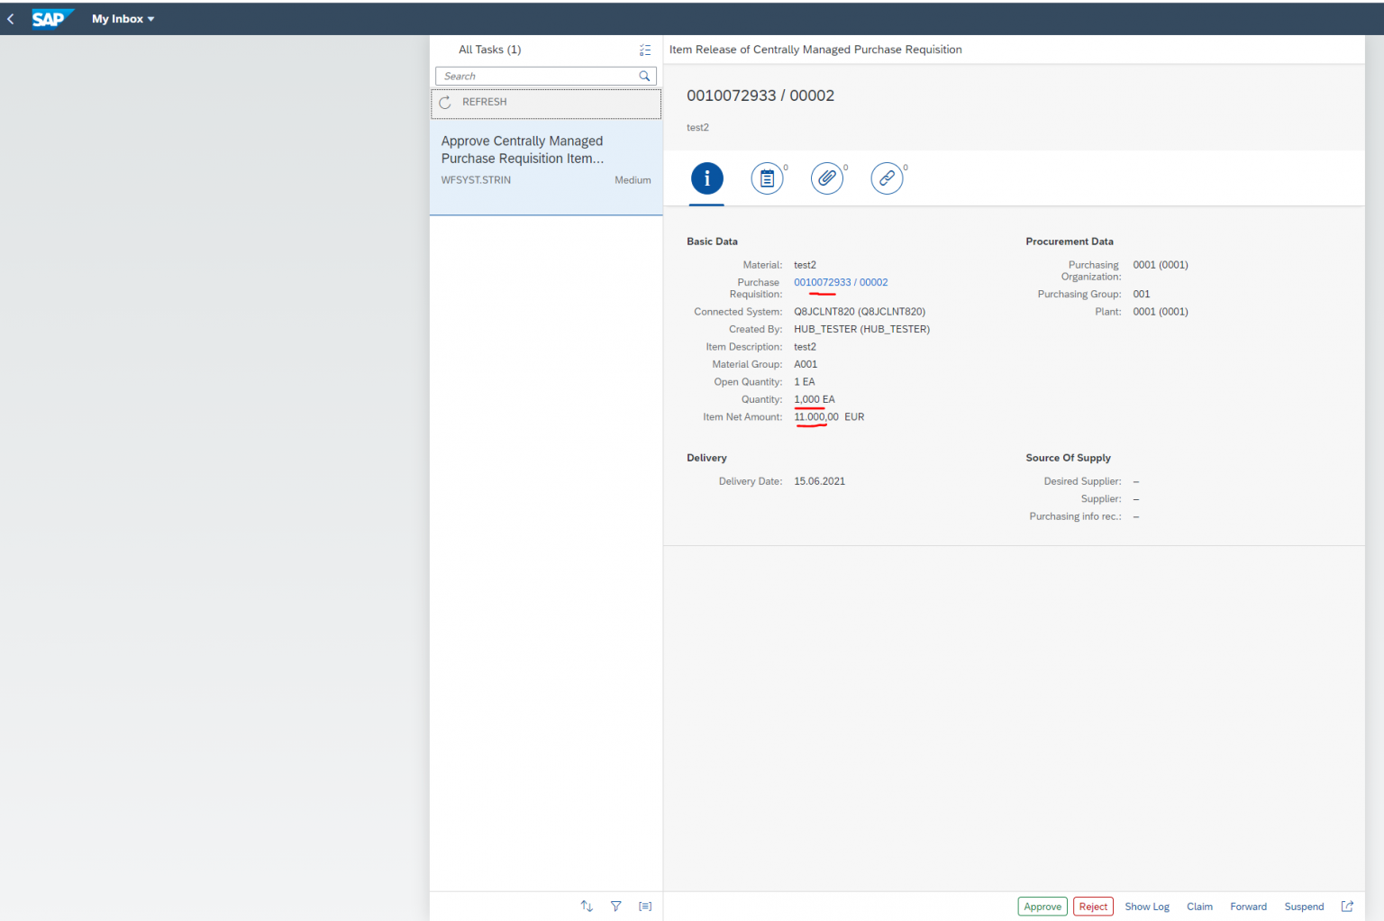Click inside the Search field
The height and width of the screenshot is (921, 1384).
[x=532, y=76]
